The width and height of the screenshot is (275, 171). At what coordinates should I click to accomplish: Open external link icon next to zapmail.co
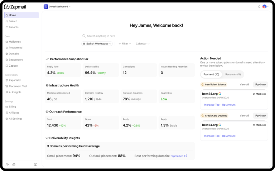click(x=186, y=156)
